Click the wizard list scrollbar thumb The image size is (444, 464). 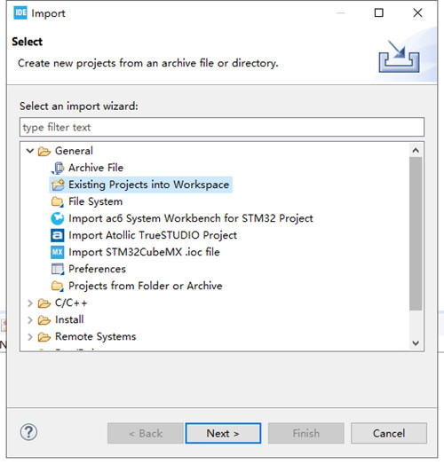[x=416, y=234]
